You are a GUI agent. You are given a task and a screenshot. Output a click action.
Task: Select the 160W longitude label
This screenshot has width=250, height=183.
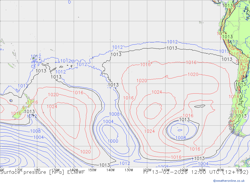[x=74, y=170]
